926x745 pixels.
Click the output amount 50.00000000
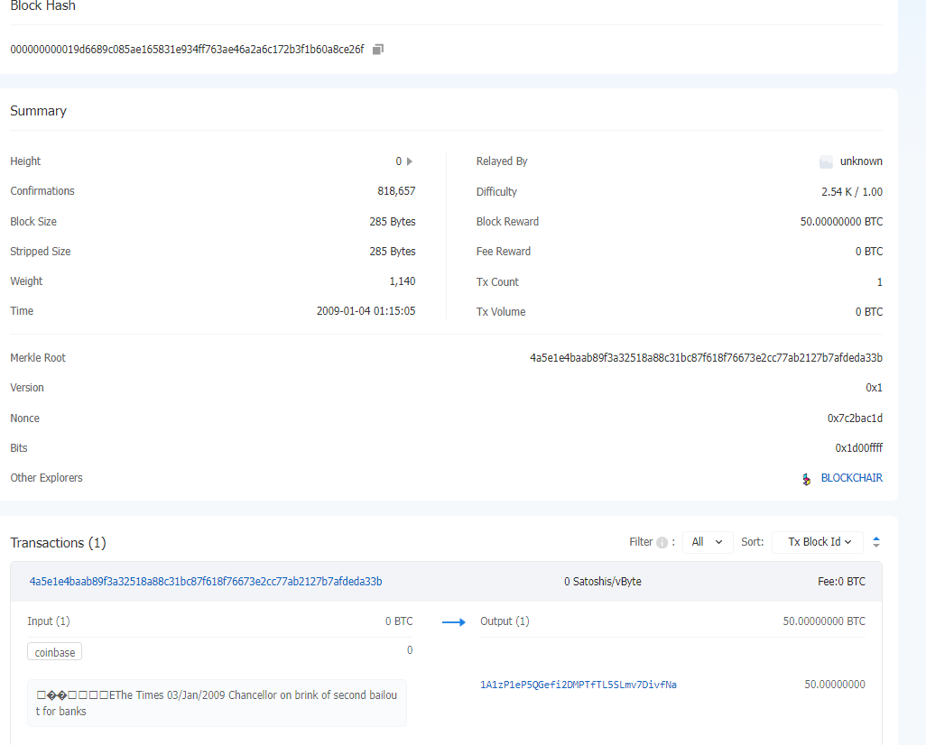click(x=835, y=685)
